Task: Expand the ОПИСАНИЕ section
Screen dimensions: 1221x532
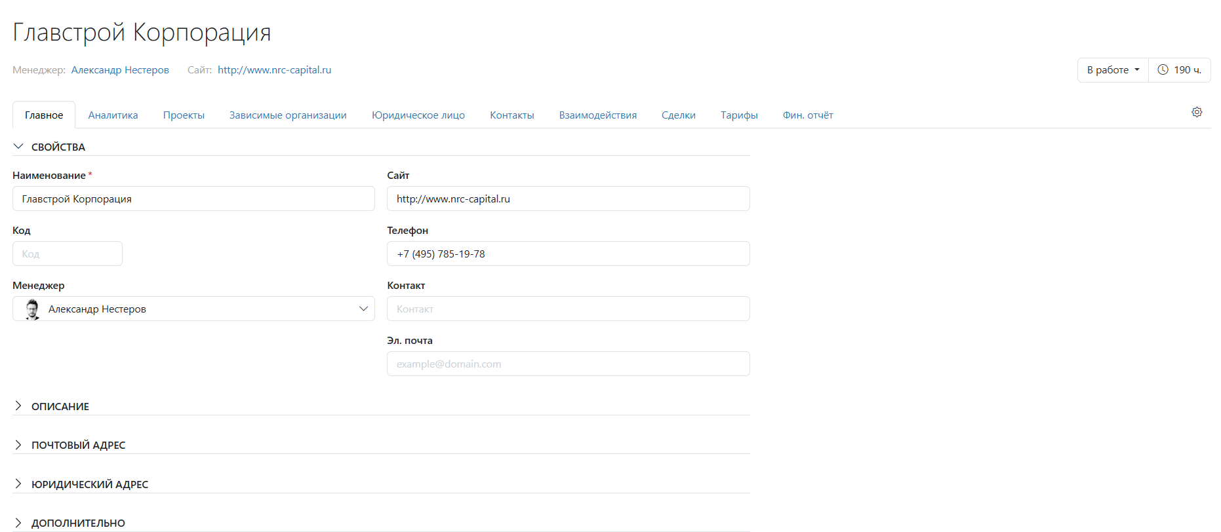Action: pyautogui.click(x=60, y=406)
